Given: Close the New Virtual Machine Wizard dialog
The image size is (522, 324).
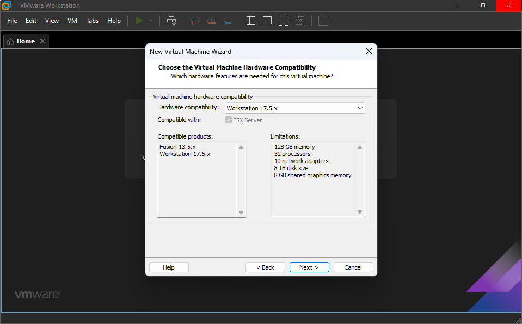Looking at the screenshot, I should tap(369, 51).
